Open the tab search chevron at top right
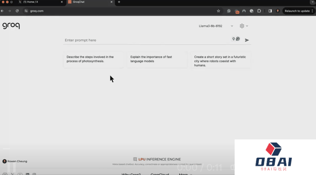The height and width of the screenshot is (175, 316). (x=312, y=2)
